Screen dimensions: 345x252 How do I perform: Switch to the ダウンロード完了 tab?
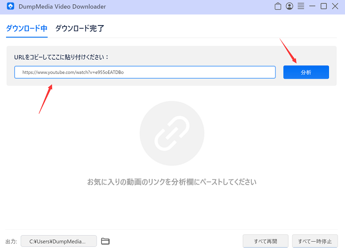[80, 29]
